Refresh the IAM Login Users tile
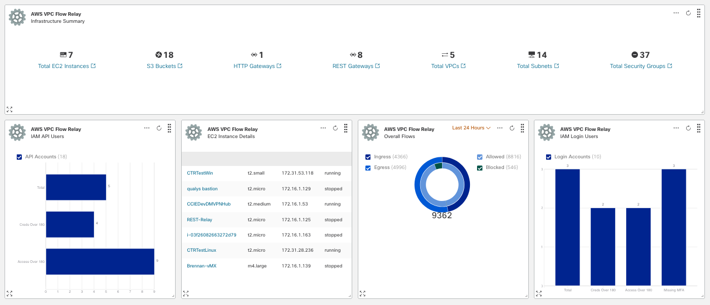 click(x=688, y=128)
